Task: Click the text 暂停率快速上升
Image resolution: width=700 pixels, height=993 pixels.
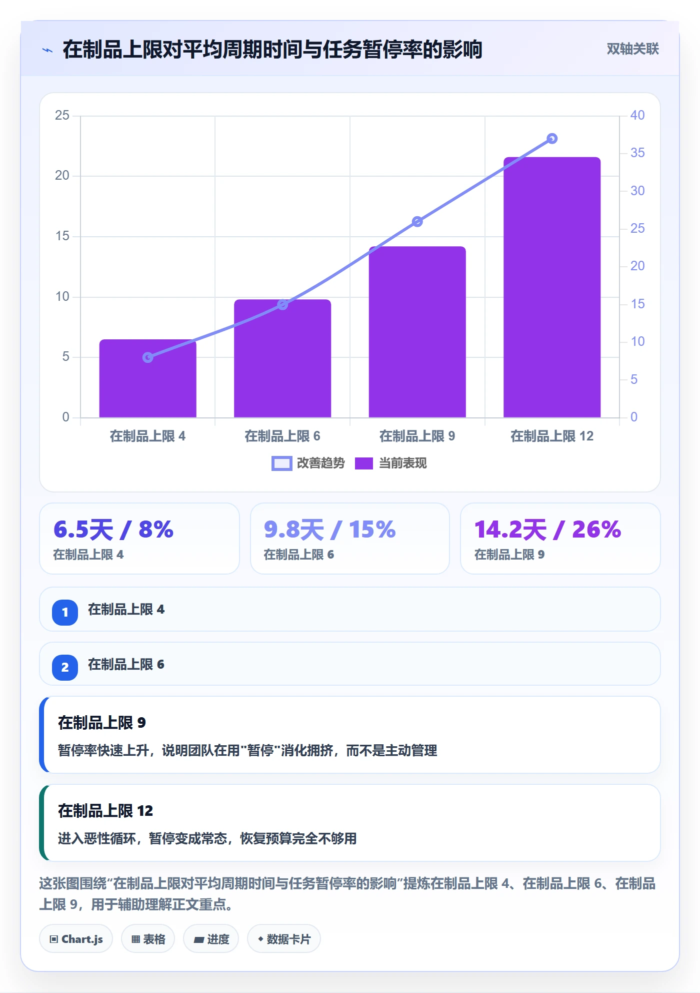Action: coord(103,751)
